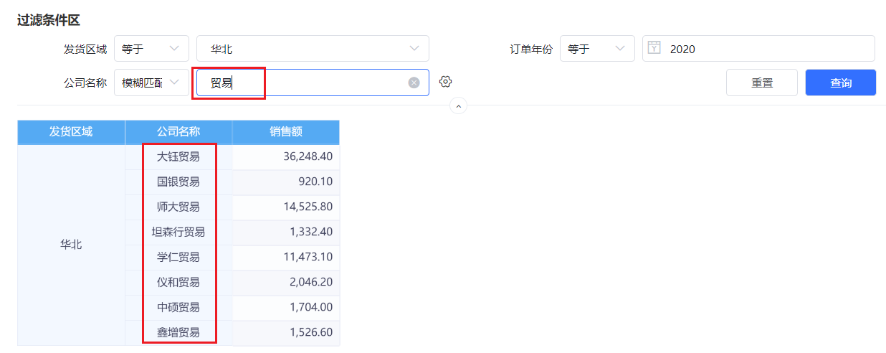Click the 查询 button
This screenshot has height=353, width=886.
point(841,83)
